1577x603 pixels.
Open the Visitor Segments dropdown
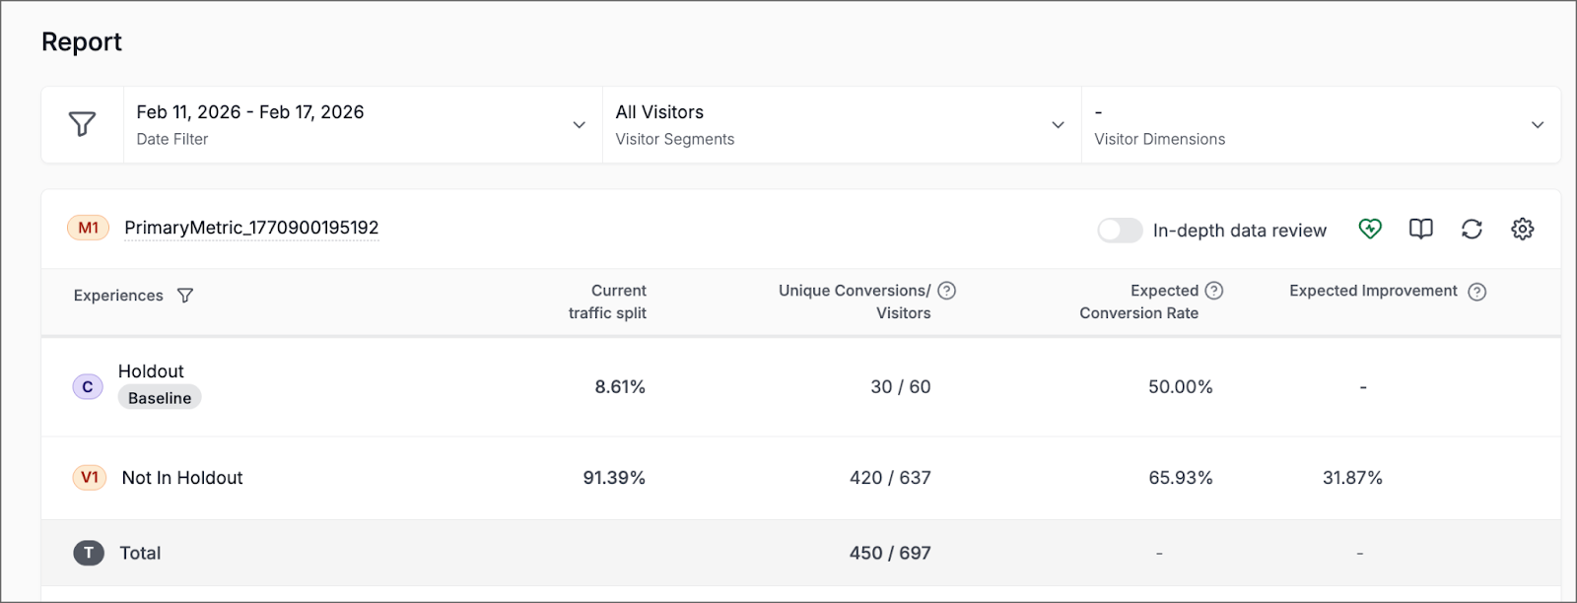click(1058, 125)
